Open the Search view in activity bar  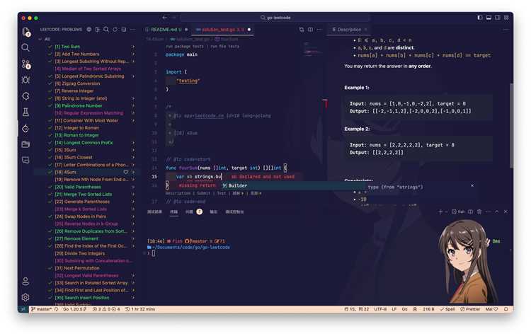pyautogui.click(x=25, y=47)
